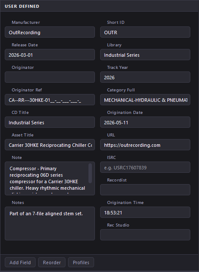Click the Add Field button

click(20, 262)
